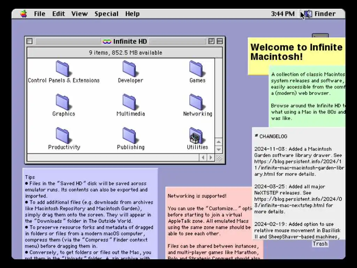Click the horizontal scrollbar right arrow
Viewport: 357px width, 268px height.
(211, 157)
